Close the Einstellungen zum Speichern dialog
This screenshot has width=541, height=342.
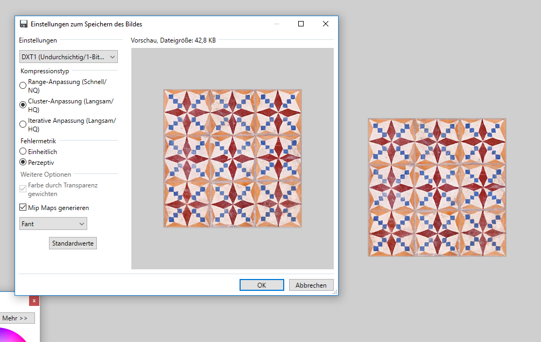(326, 24)
